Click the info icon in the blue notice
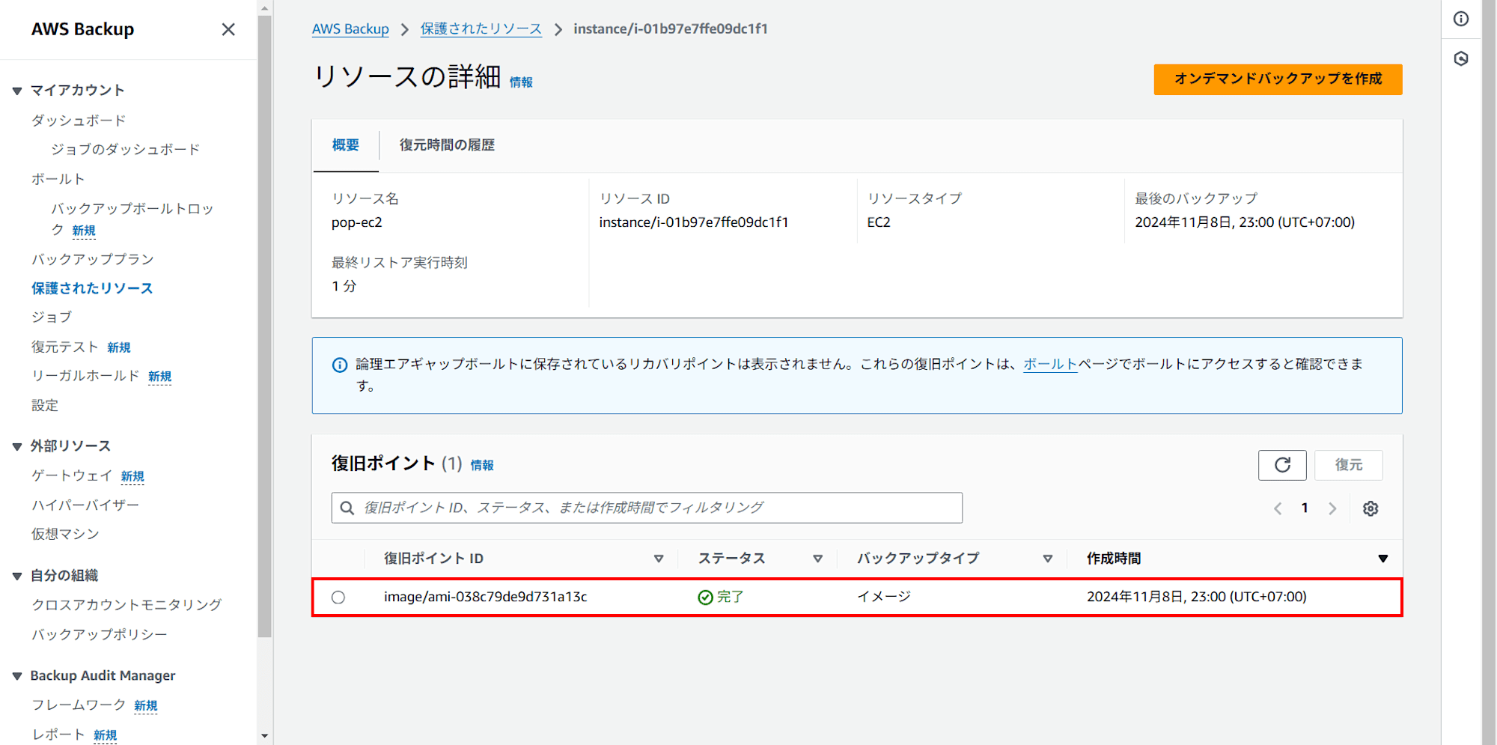 340,365
